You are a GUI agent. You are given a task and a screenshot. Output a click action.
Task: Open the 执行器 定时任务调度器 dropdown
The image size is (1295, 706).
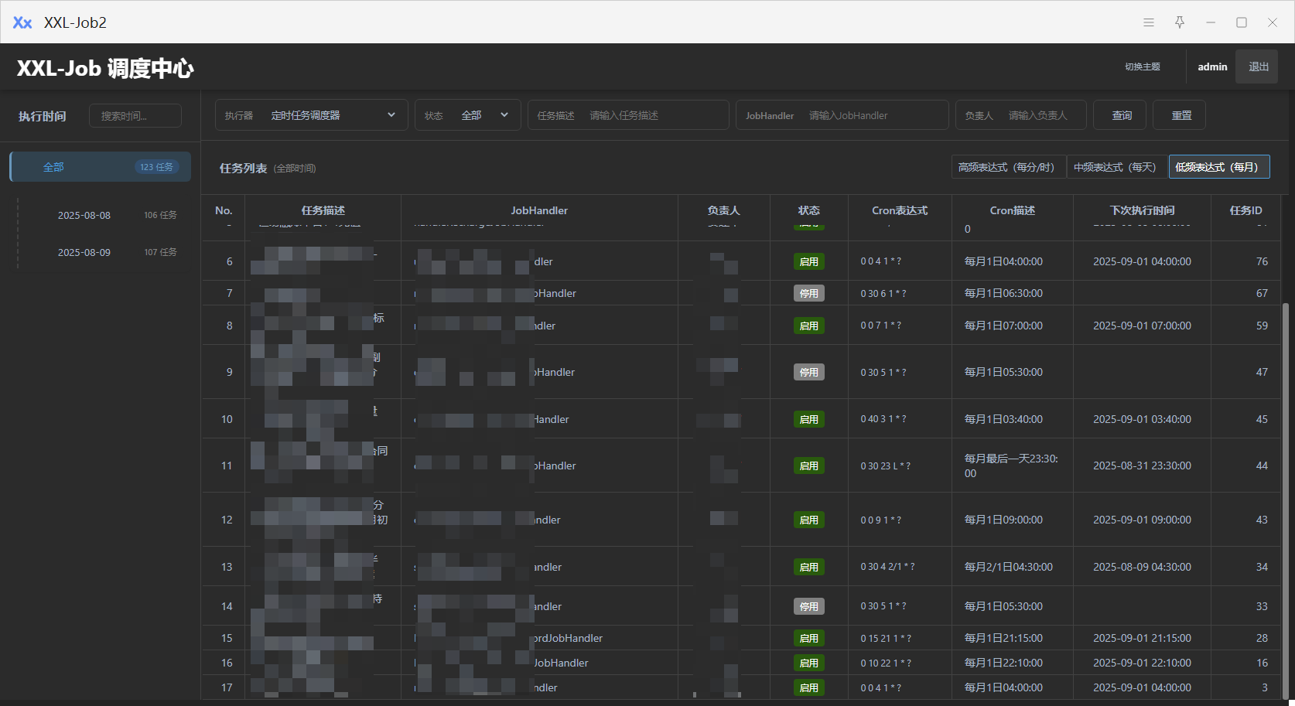pos(312,115)
